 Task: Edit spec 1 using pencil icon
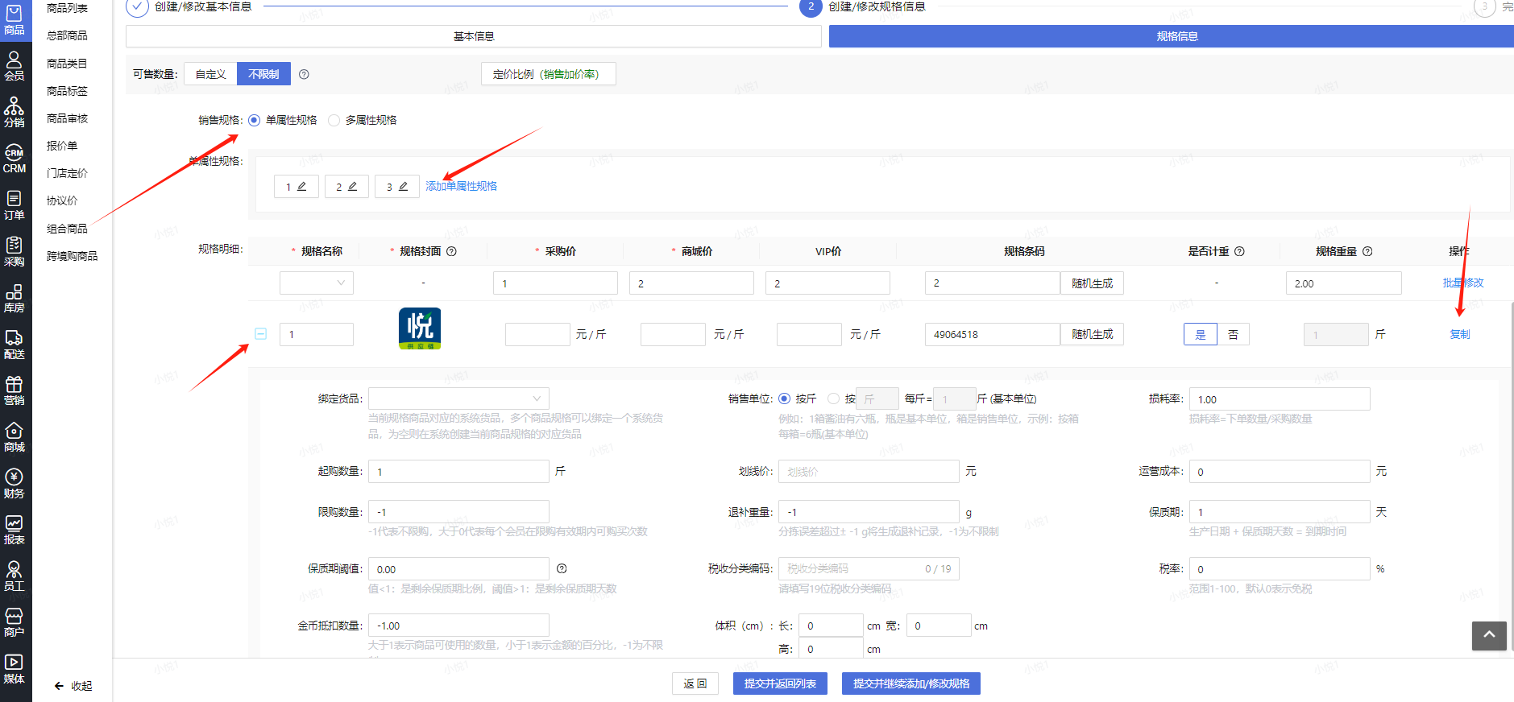tap(302, 186)
